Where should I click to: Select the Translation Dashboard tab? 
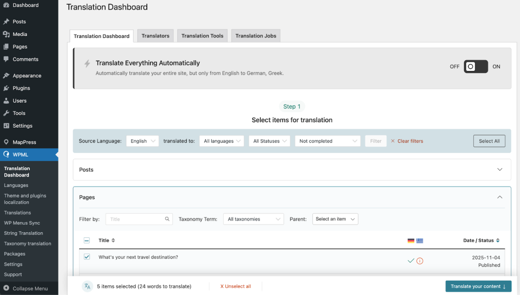pyautogui.click(x=102, y=36)
